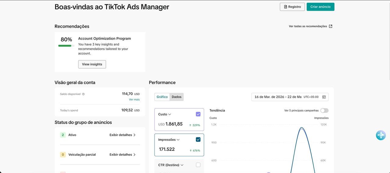Click the 676% increase indicator for Impressões

point(195,150)
